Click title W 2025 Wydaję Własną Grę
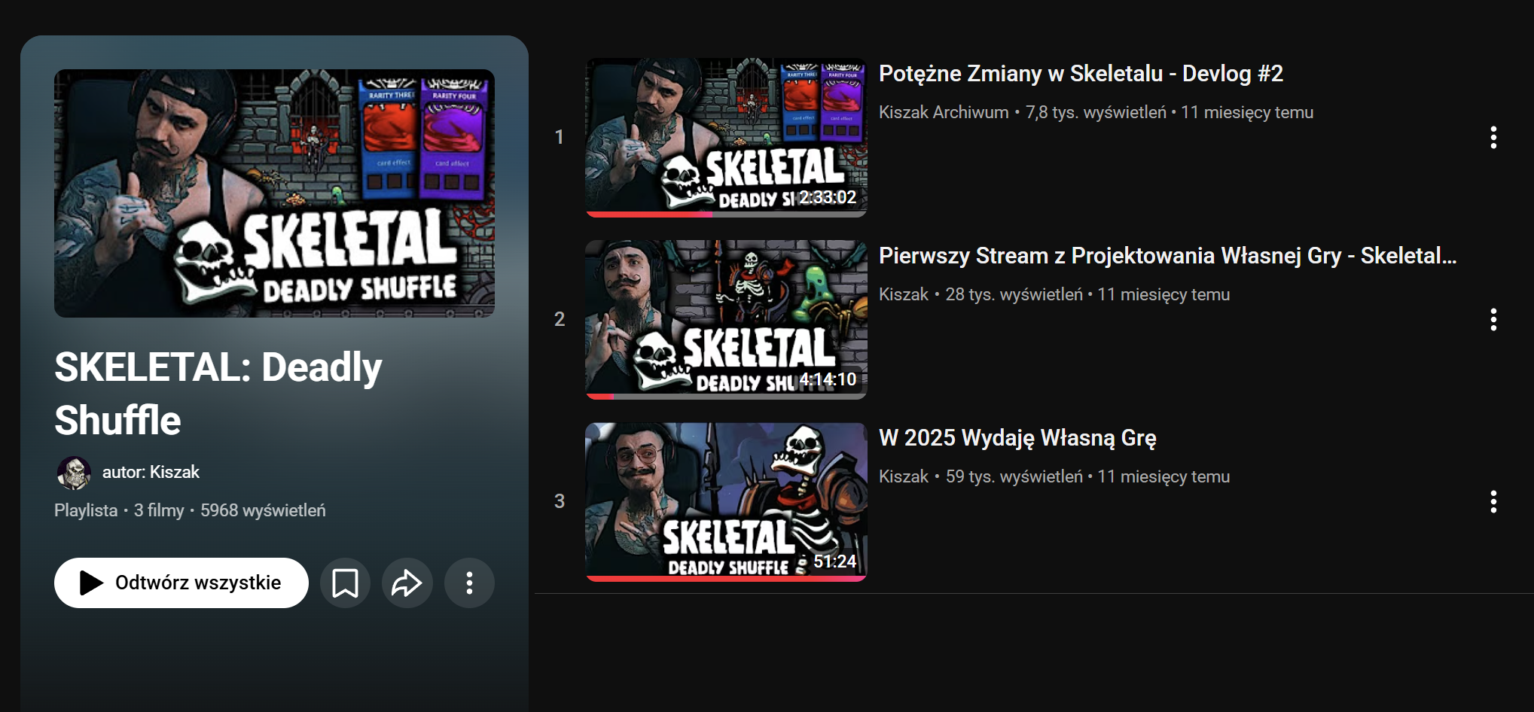1534x712 pixels. (x=1017, y=438)
